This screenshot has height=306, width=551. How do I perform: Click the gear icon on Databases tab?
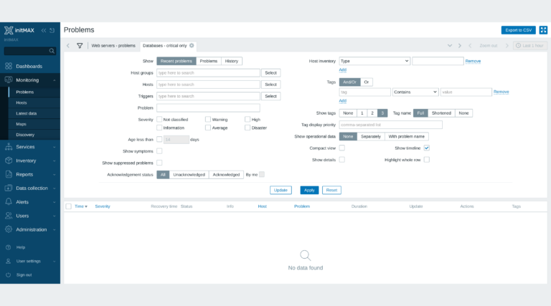[x=192, y=46]
